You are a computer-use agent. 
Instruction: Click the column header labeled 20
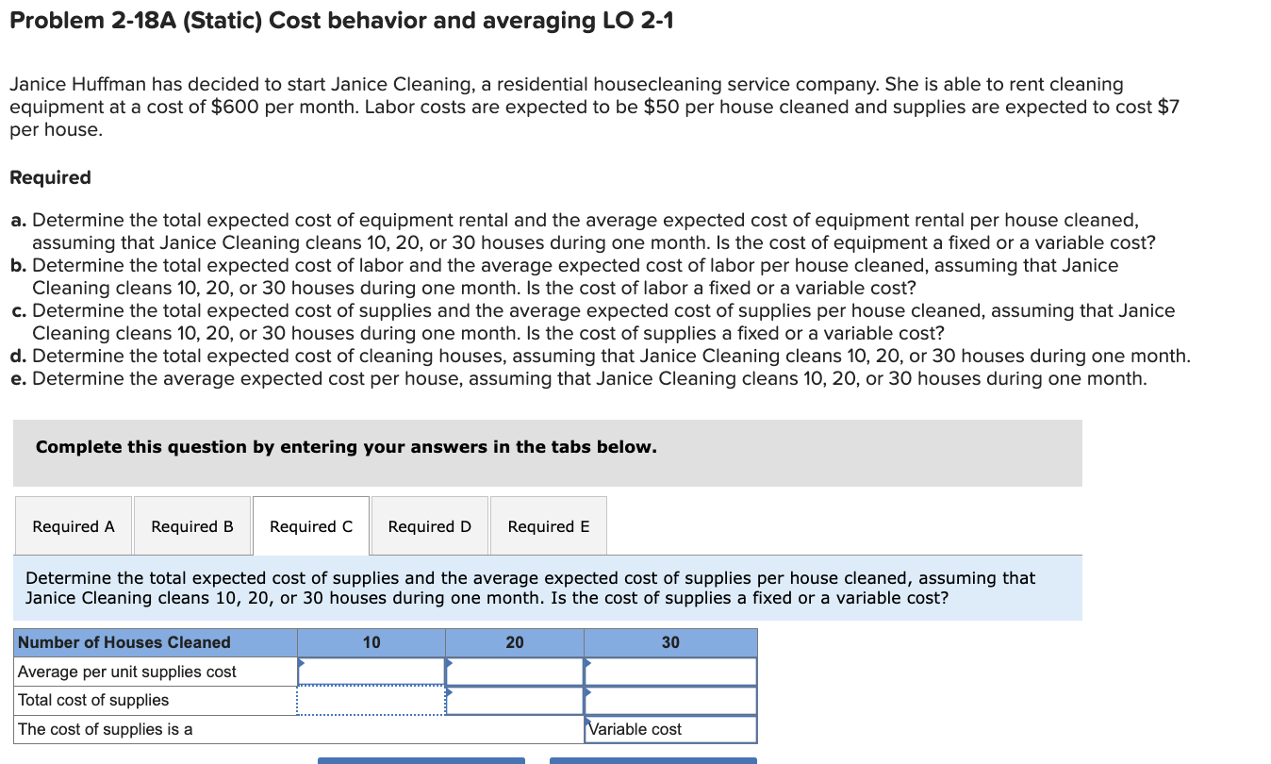pyautogui.click(x=514, y=642)
